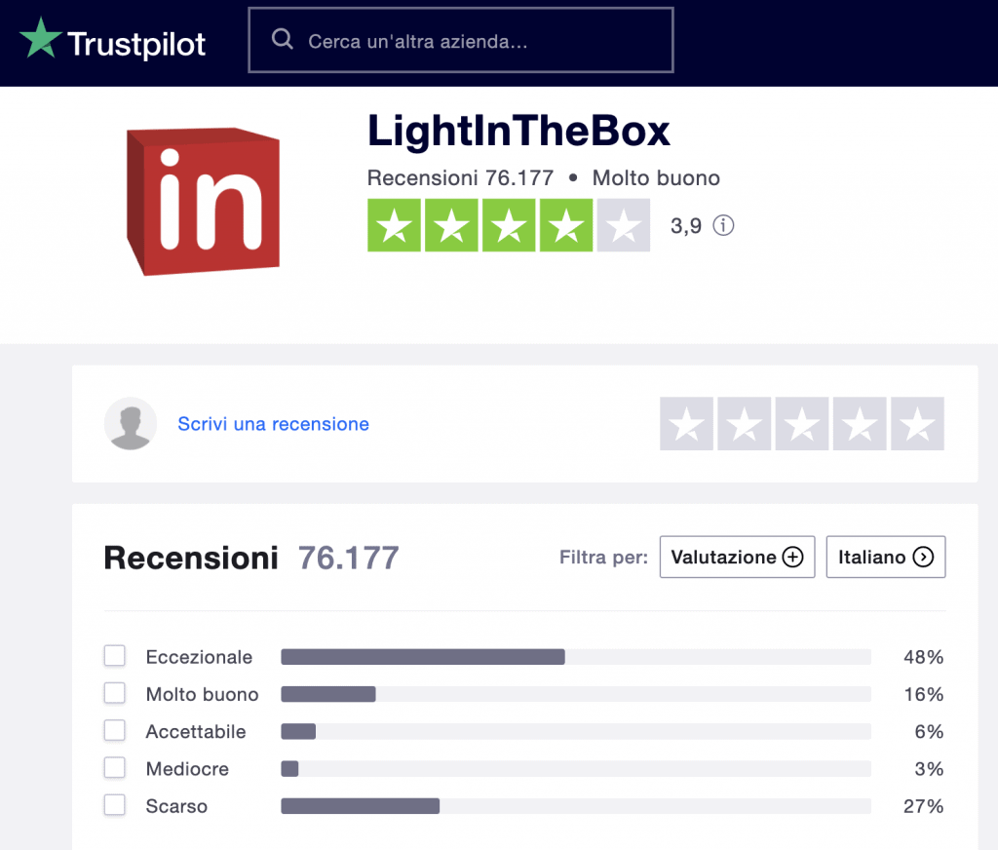Screen dimensions: 998x850
Task: Click the Trustpilot logo
Action: [x=113, y=40]
